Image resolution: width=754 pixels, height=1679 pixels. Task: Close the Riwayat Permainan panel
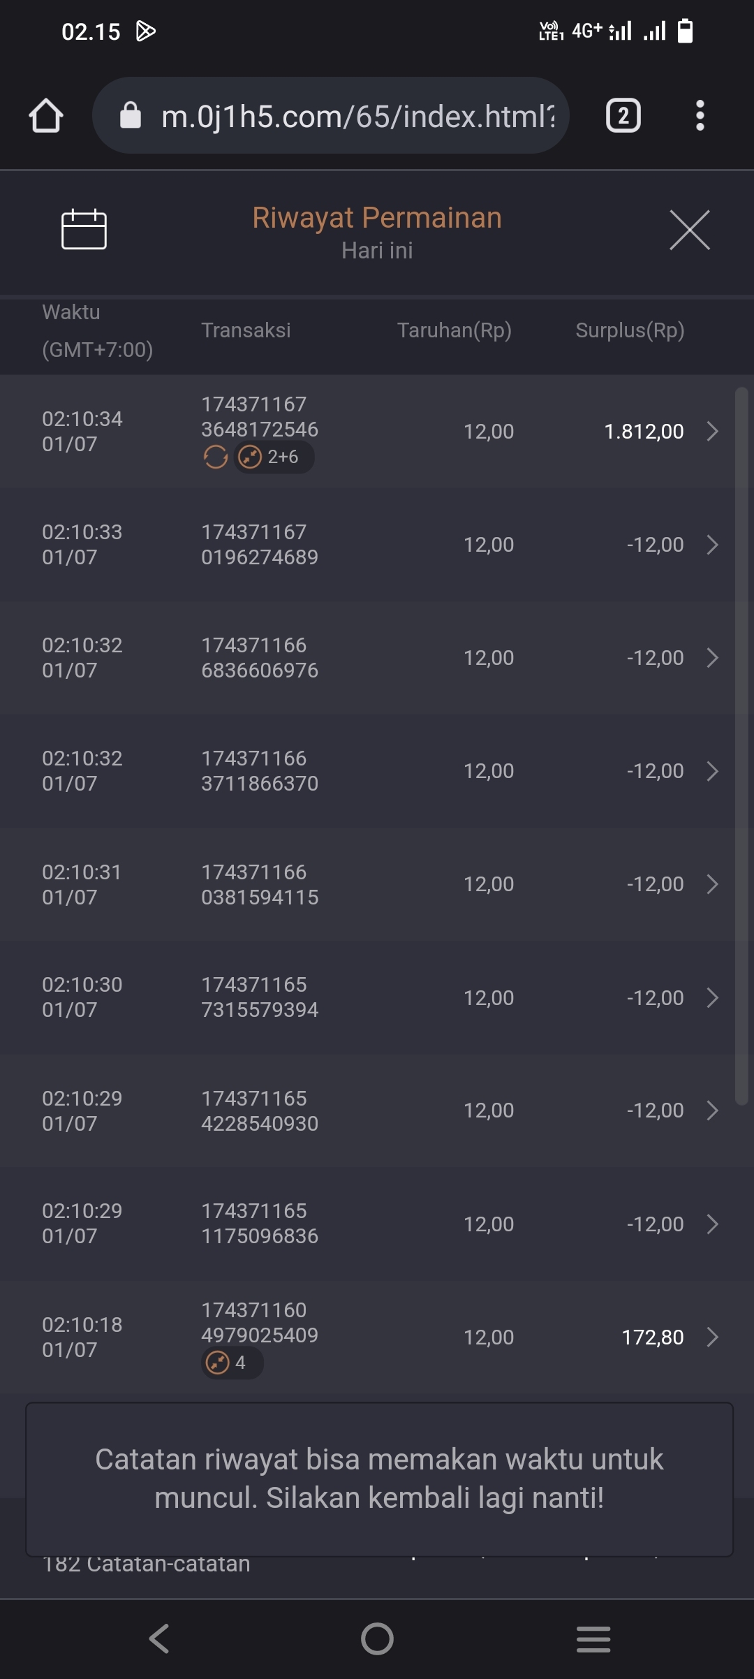pos(689,230)
